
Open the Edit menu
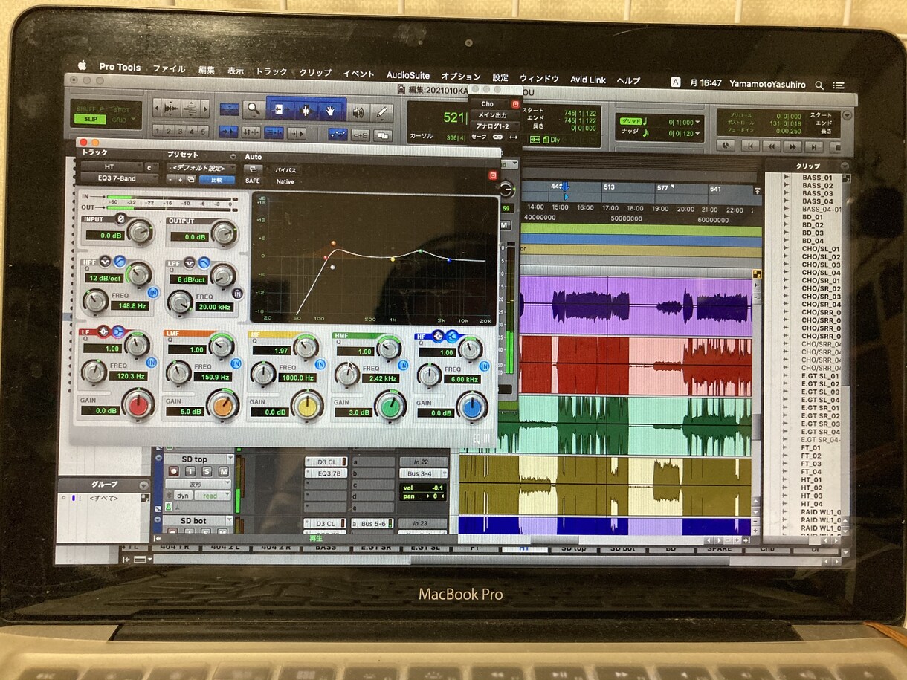click(x=207, y=70)
